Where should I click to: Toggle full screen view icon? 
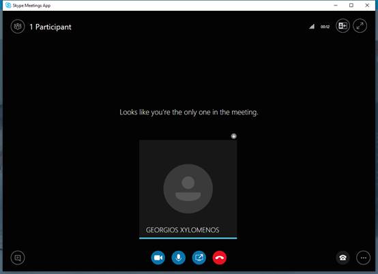pyautogui.click(x=360, y=26)
